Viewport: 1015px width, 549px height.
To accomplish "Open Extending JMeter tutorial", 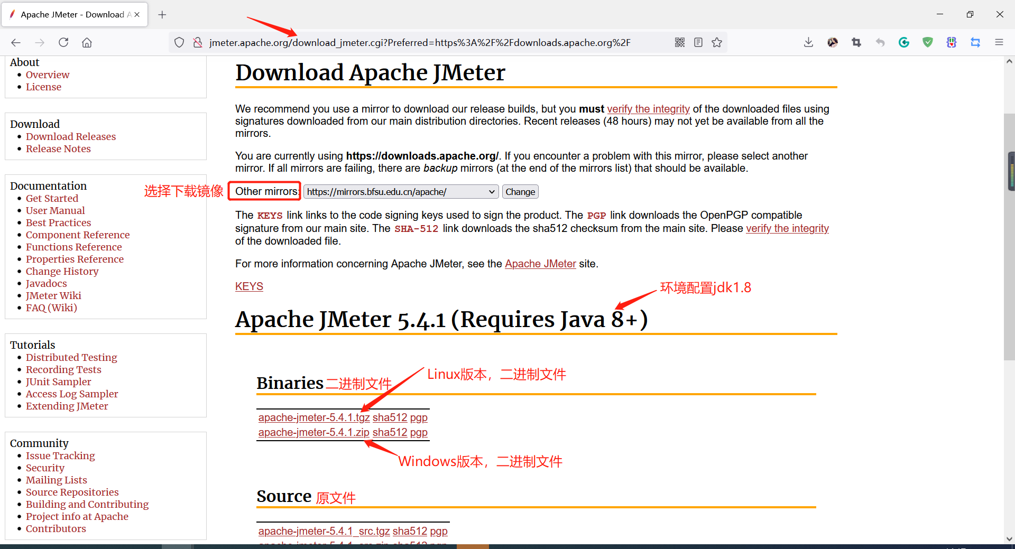I will click(x=67, y=406).
